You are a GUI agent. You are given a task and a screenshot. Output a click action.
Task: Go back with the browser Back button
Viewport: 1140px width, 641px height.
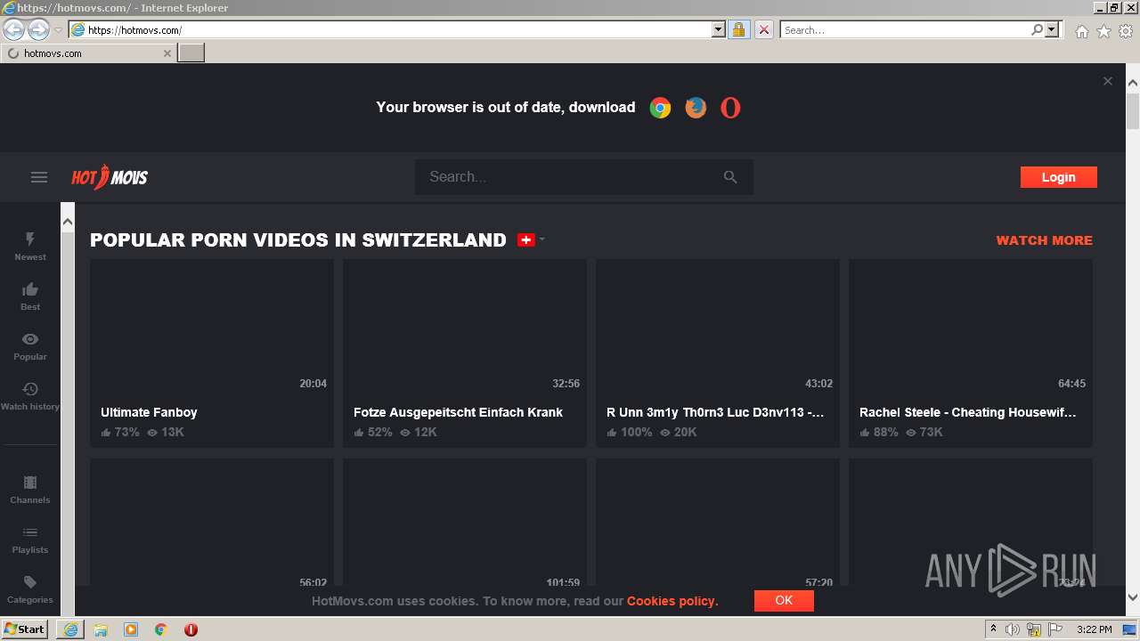(13, 30)
